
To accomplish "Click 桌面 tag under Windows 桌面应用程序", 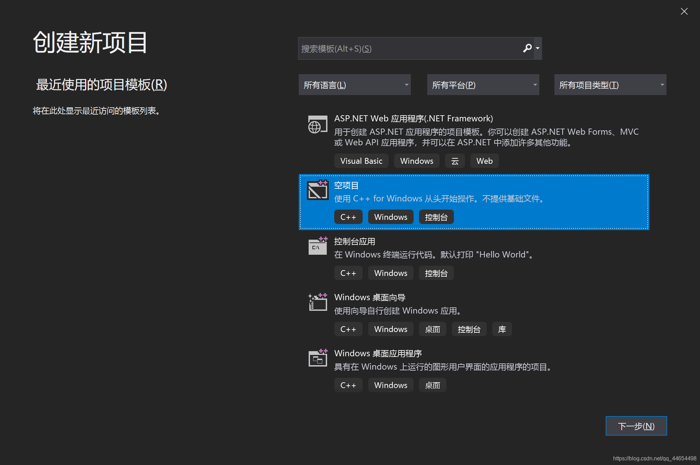I will 432,385.
